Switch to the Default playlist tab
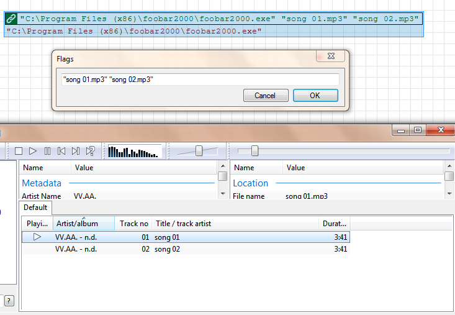 35,208
